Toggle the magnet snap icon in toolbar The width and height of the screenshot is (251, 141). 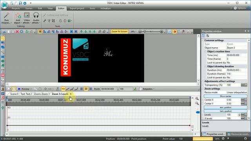175,32
